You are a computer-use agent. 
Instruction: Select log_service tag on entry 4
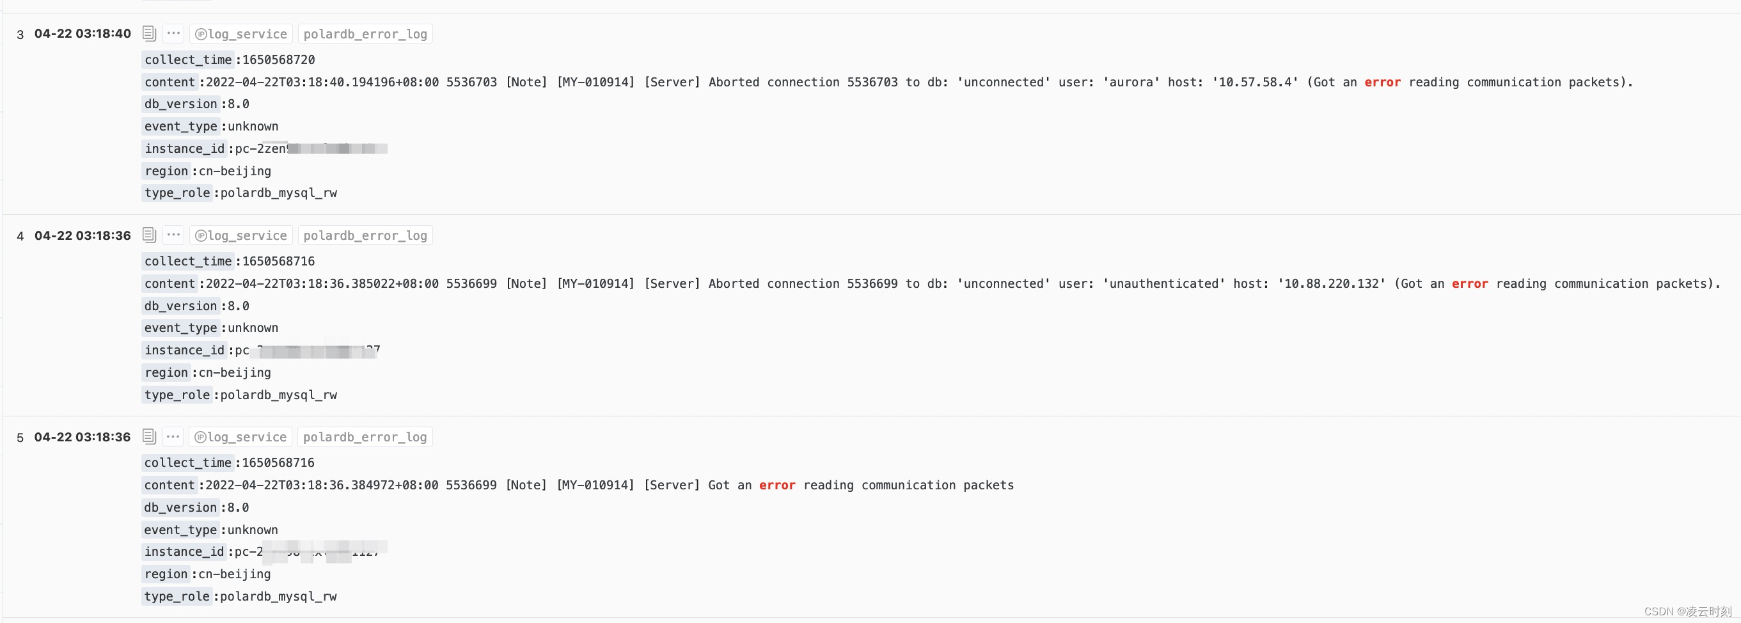pyautogui.click(x=241, y=235)
